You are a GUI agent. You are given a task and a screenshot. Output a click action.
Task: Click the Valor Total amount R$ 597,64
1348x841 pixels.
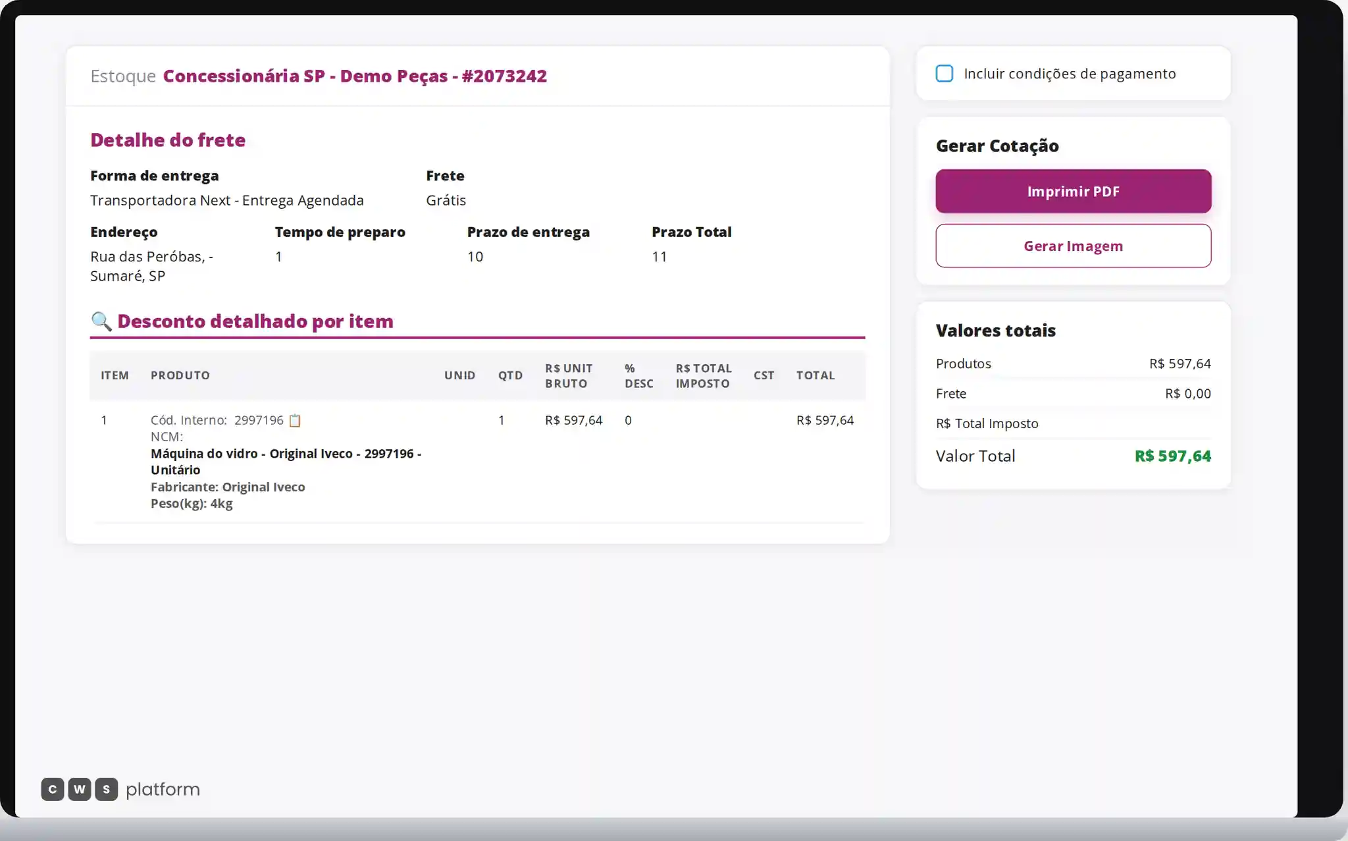point(1173,456)
